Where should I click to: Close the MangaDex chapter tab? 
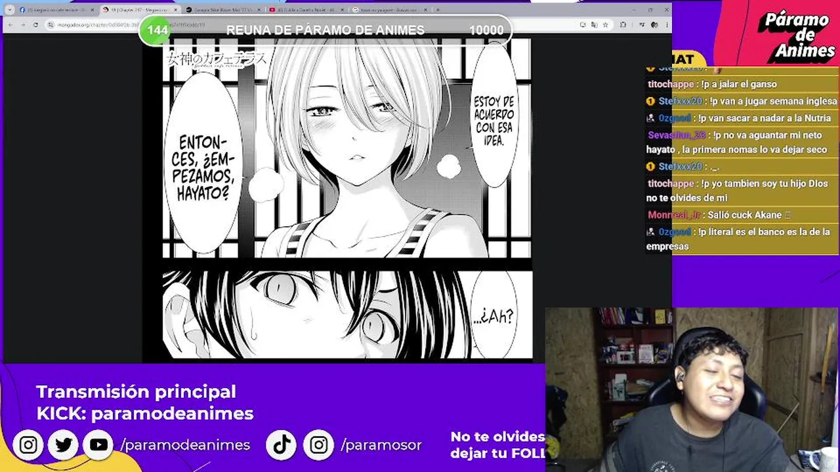[175, 10]
